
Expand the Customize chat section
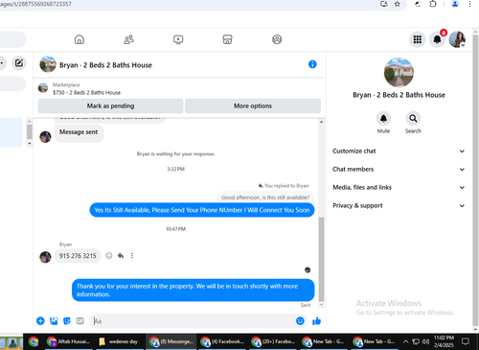(x=399, y=151)
